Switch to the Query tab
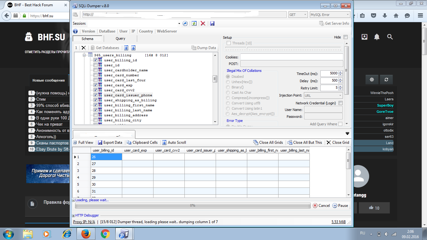427x240 pixels. tap(120, 39)
